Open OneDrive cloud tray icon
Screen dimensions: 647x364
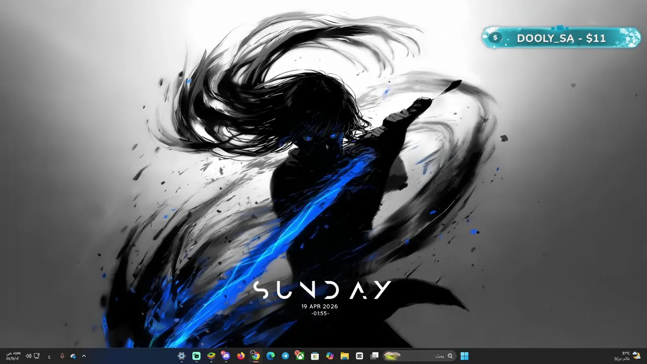[x=73, y=356]
